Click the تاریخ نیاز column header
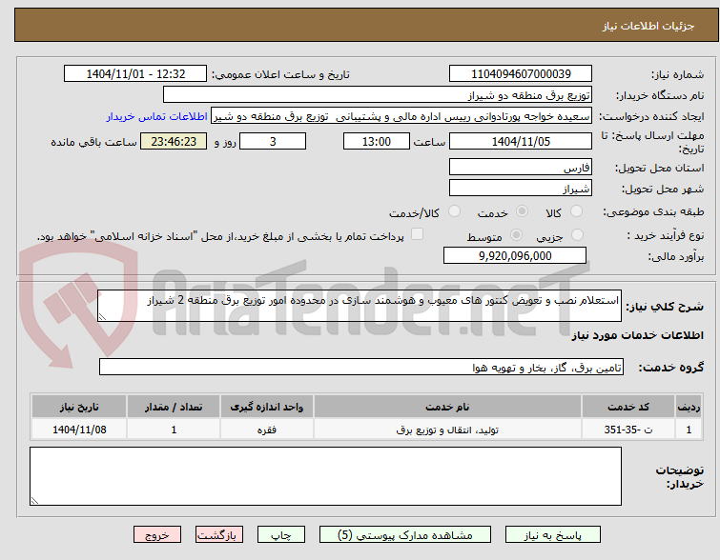 [79, 407]
